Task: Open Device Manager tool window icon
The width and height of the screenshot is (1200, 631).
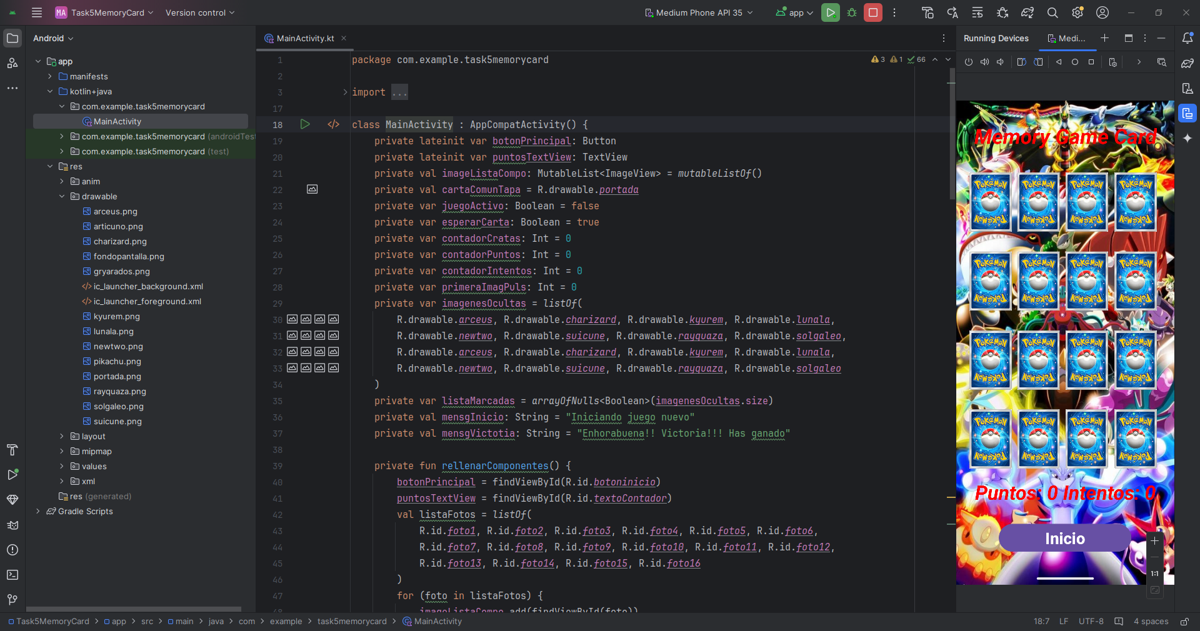Action: tap(1187, 88)
